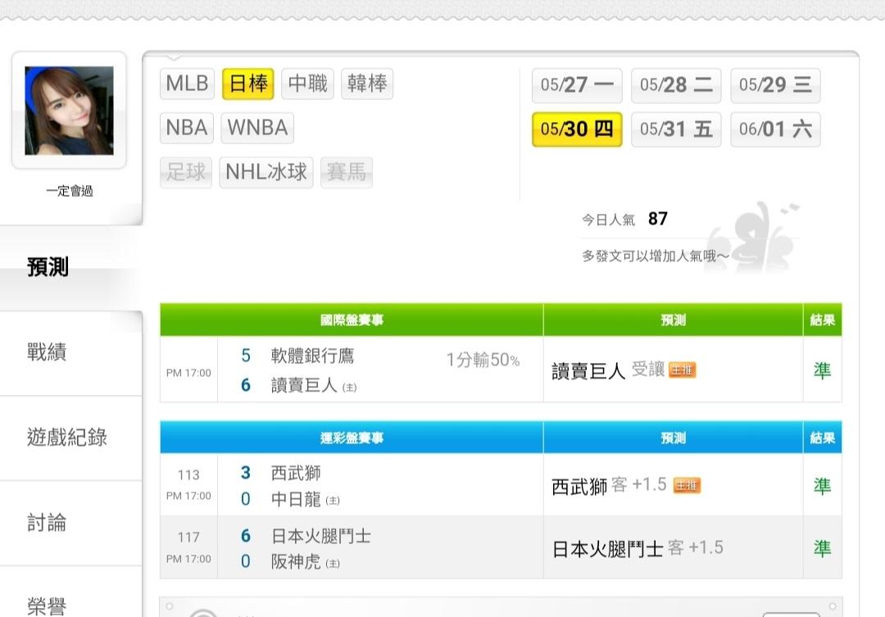Click 日本火腿鬥士 team in match 117
The image size is (885, 617).
point(320,536)
